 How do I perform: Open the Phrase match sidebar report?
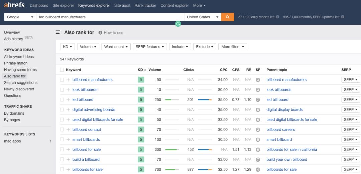click(x=16, y=63)
